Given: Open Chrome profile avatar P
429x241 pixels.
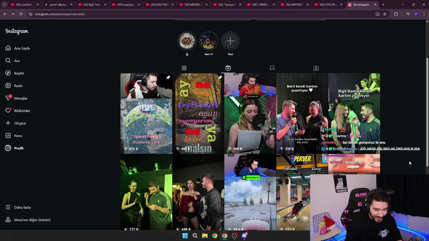Looking at the screenshot, I should tap(416, 14).
